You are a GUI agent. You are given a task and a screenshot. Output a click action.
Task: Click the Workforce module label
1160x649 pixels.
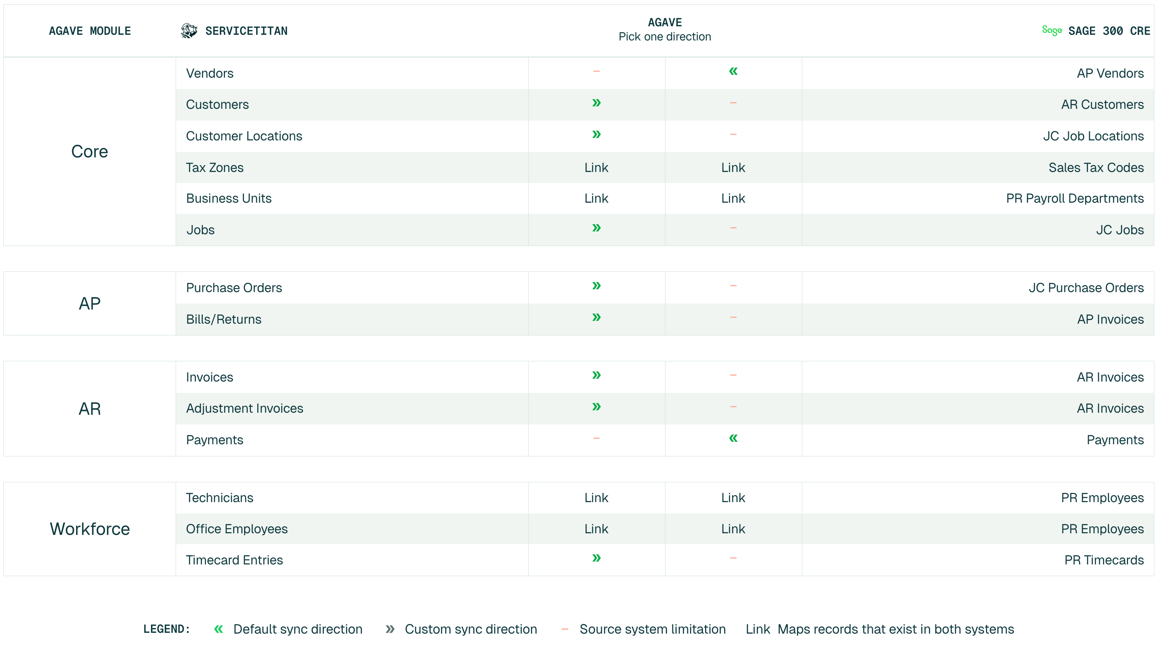pos(89,529)
